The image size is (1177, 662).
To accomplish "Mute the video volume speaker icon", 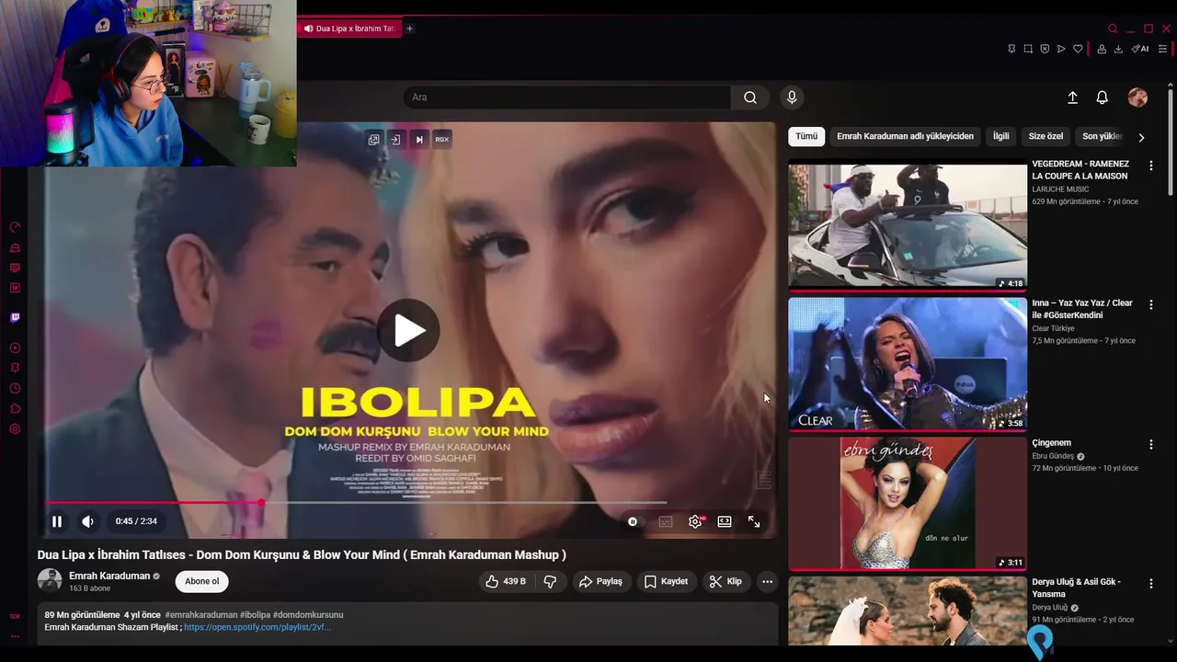I will [x=87, y=521].
